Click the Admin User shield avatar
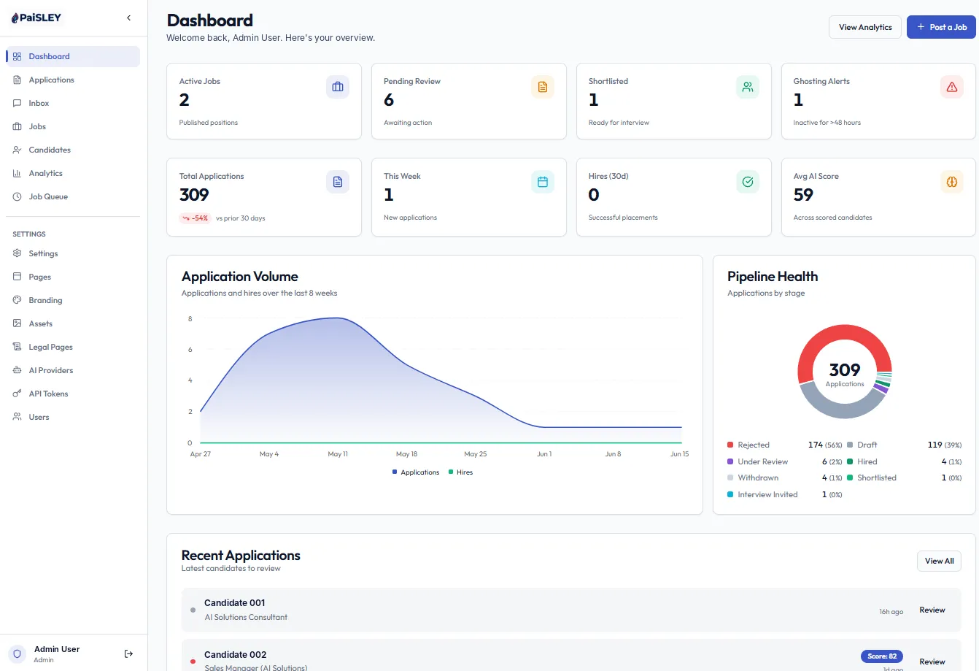The height and width of the screenshot is (671, 979). click(18, 653)
